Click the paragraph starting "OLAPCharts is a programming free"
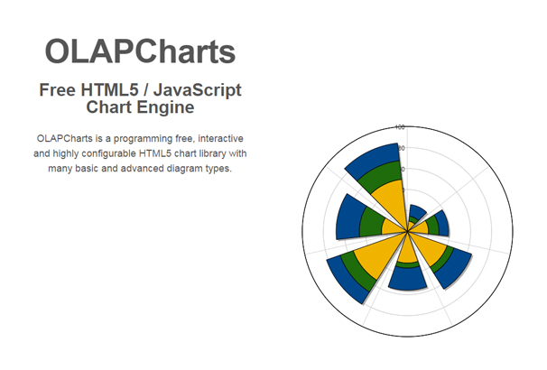The image size is (547, 370). pyautogui.click(x=140, y=153)
